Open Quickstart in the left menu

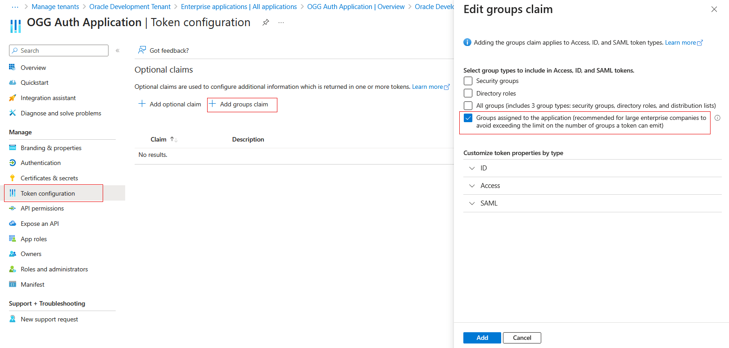click(x=35, y=82)
